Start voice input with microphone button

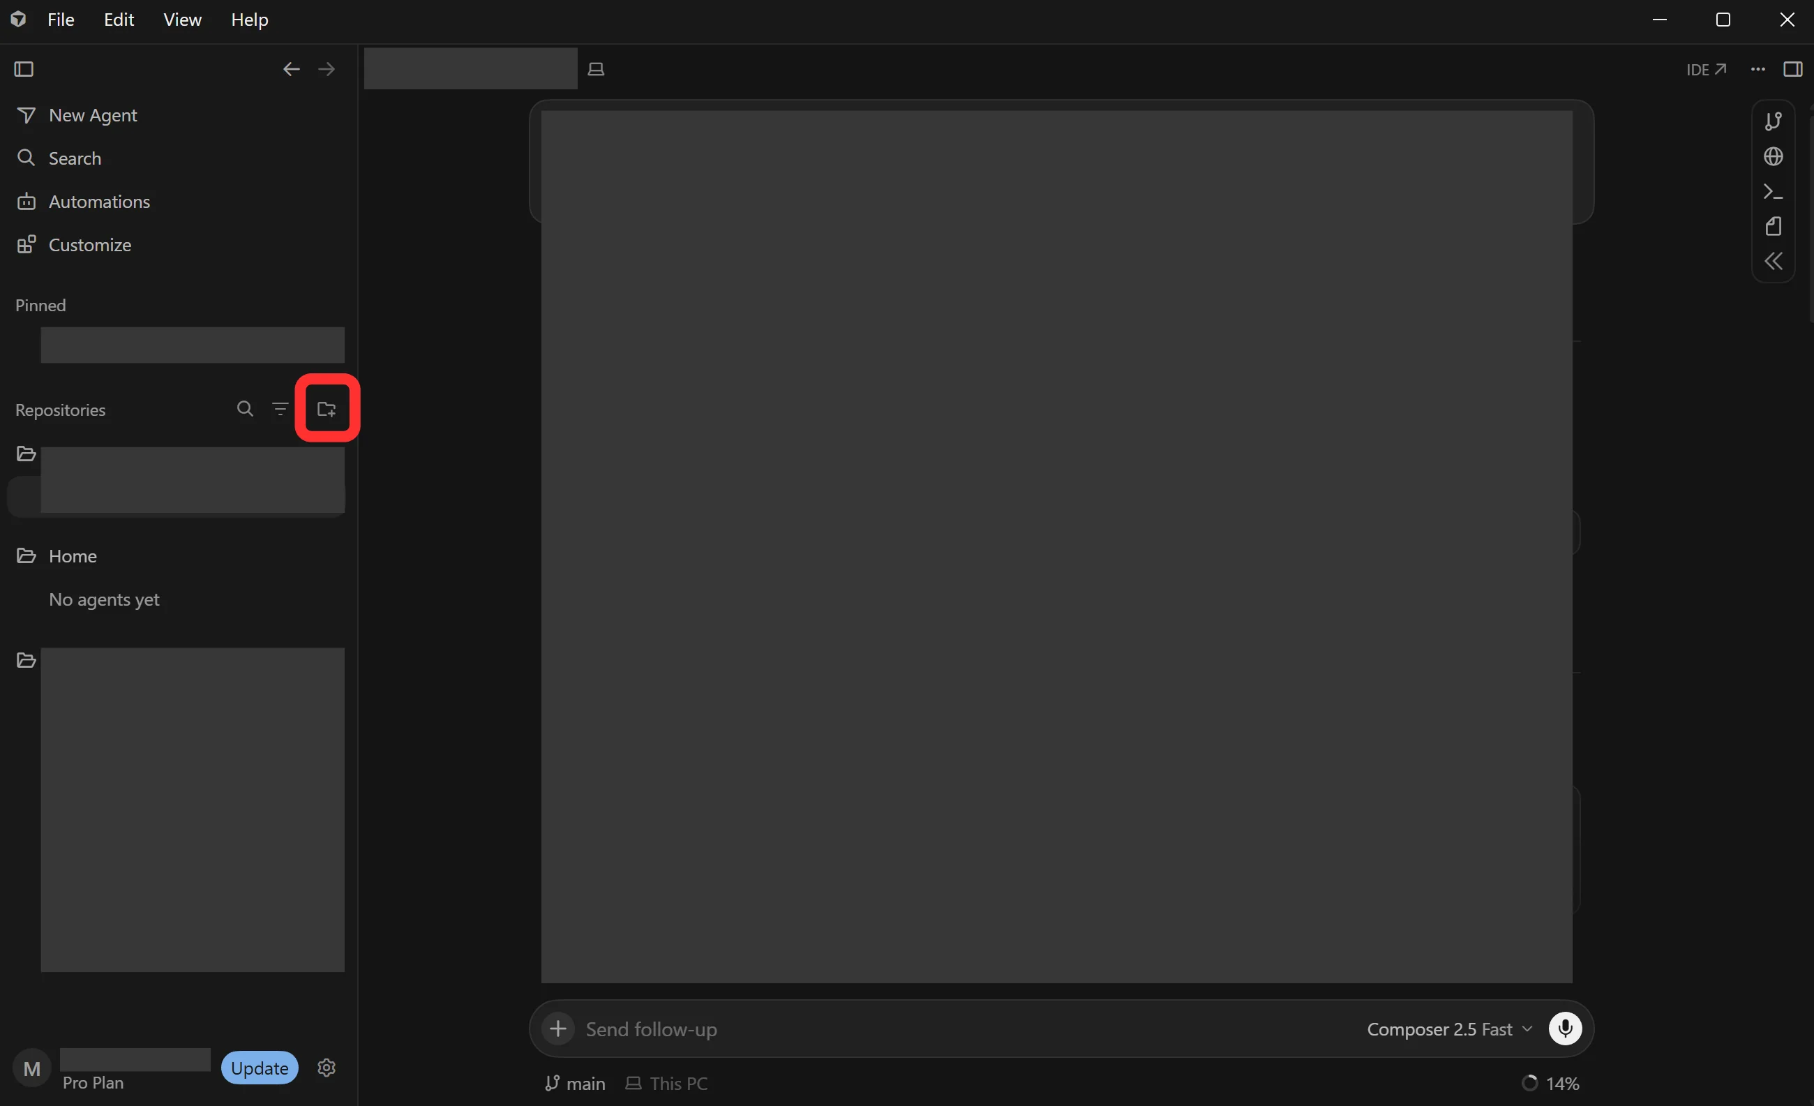tap(1565, 1029)
